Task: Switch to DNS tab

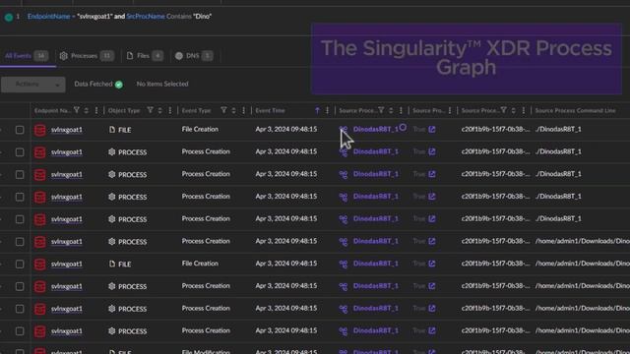Action: [194, 56]
